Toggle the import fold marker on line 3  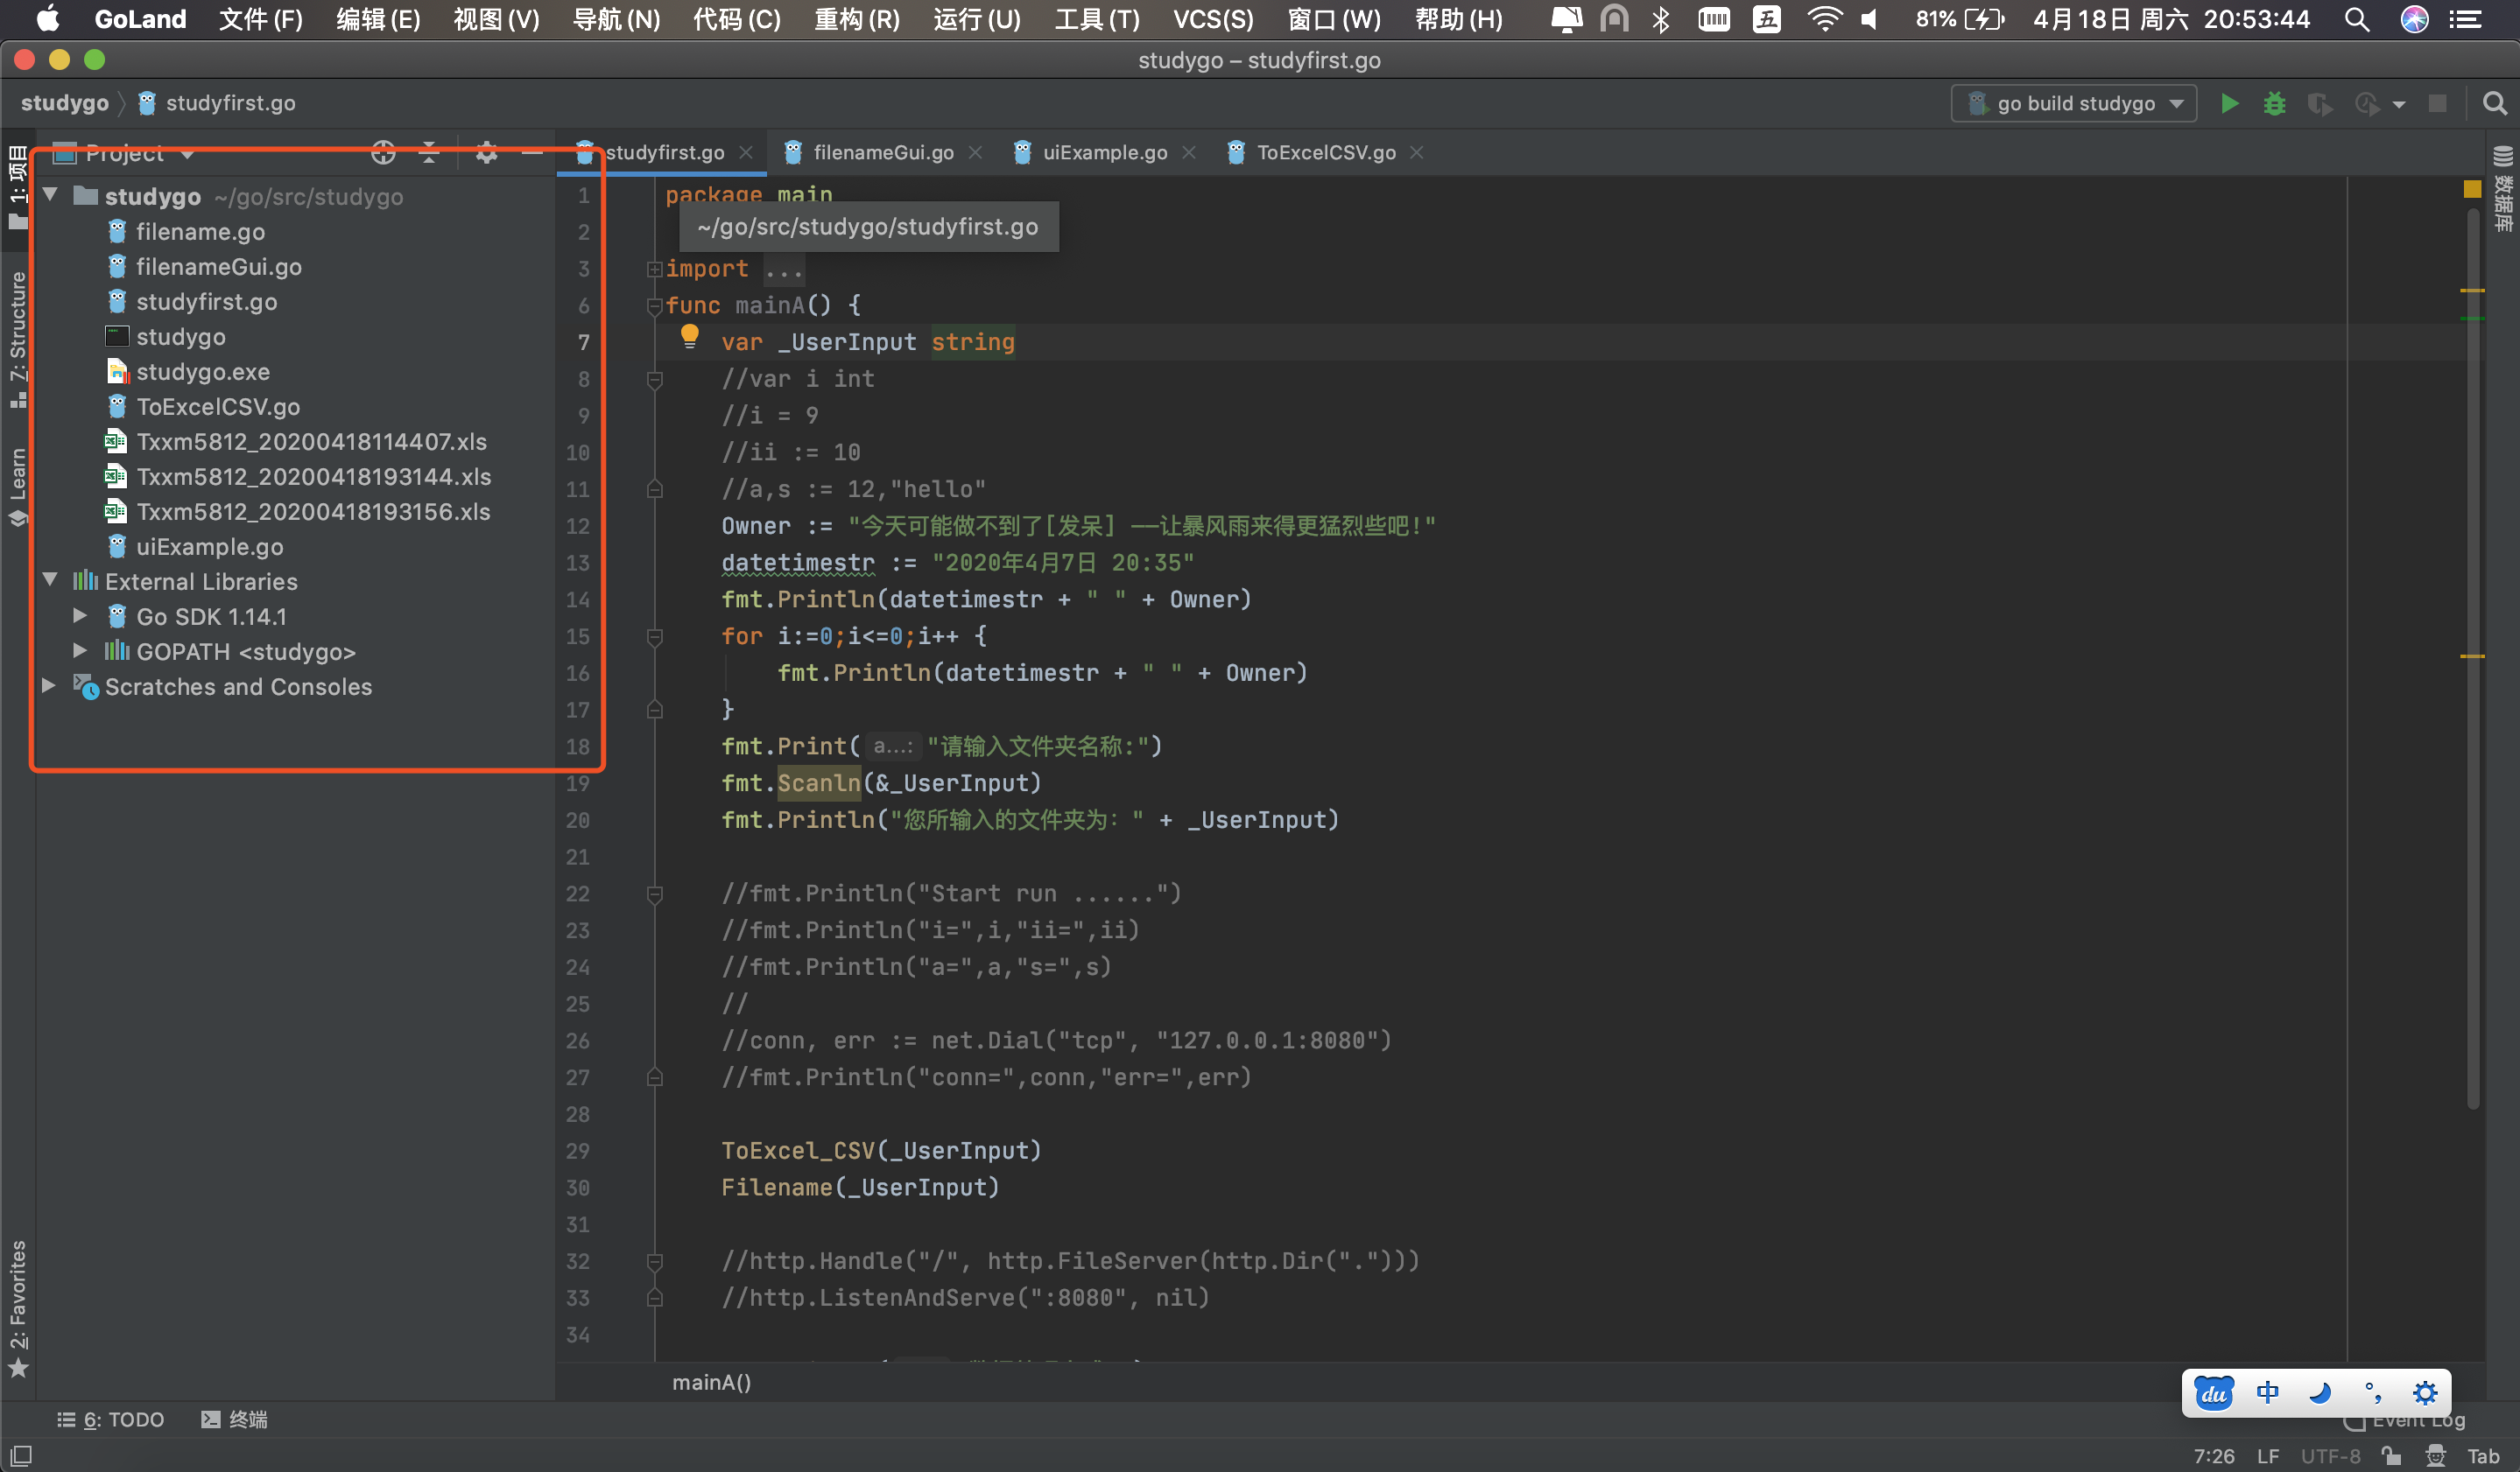tap(654, 269)
